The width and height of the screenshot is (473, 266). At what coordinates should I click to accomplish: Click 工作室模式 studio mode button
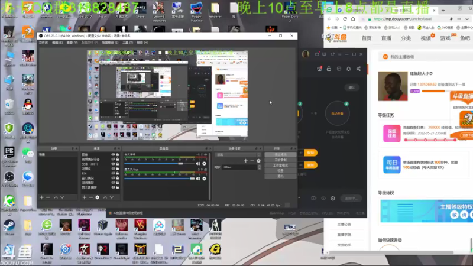pos(280,166)
